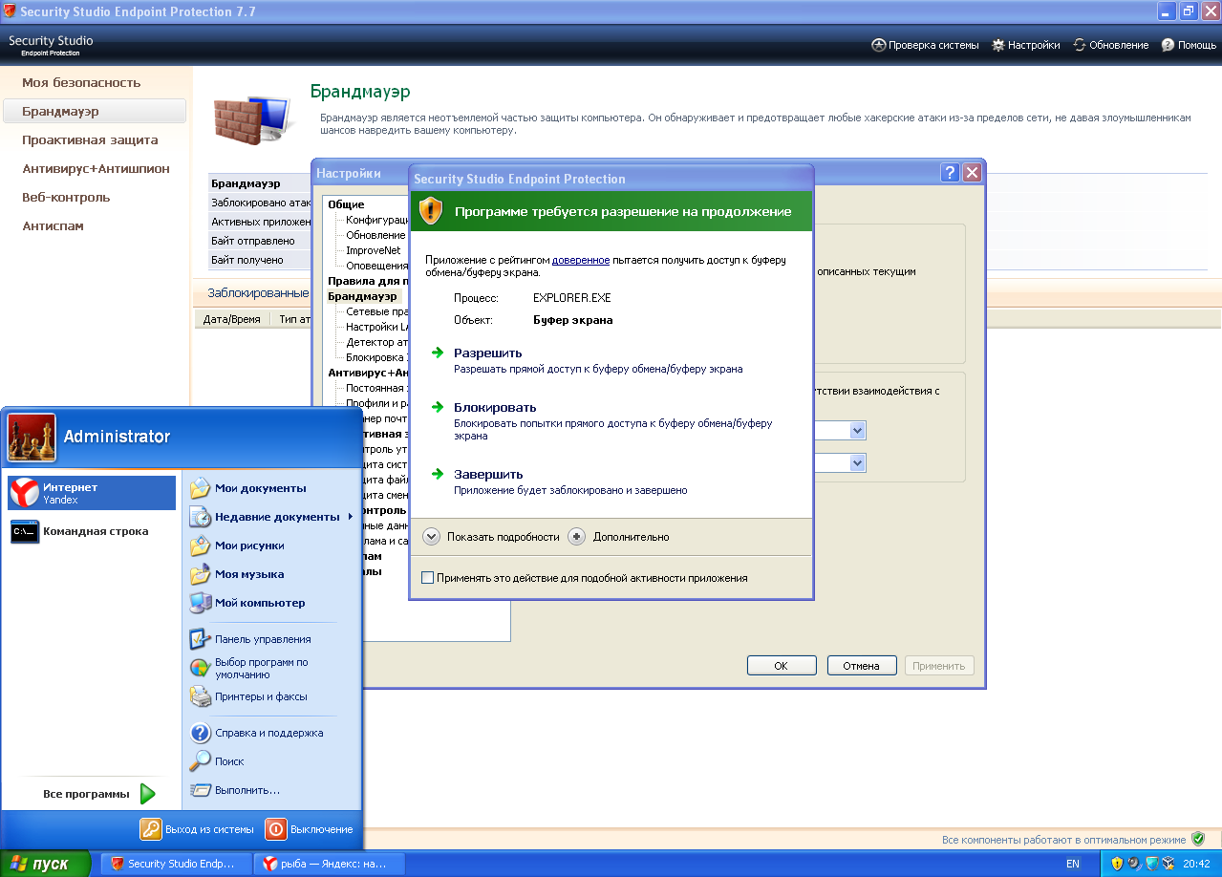Select ImproveNet in settings tree

tap(373, 250)
